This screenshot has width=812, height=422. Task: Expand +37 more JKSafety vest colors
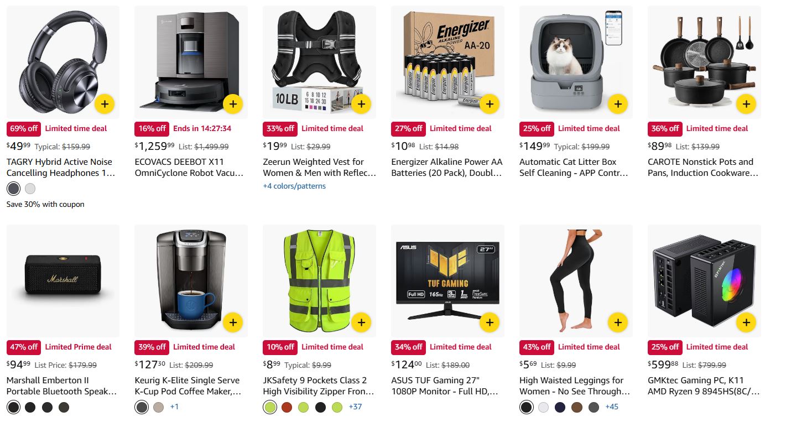(355, 407)
